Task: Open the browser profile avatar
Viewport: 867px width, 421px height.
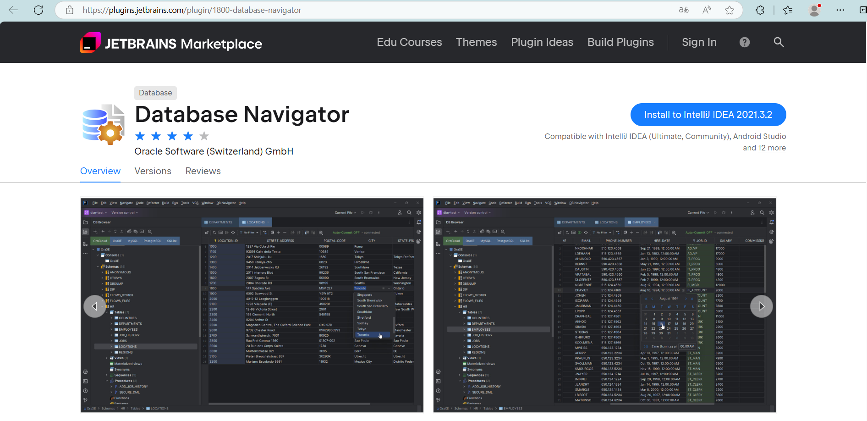Action: [814, 10]
